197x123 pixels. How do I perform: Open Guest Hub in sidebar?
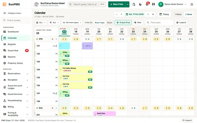point(16,51)
